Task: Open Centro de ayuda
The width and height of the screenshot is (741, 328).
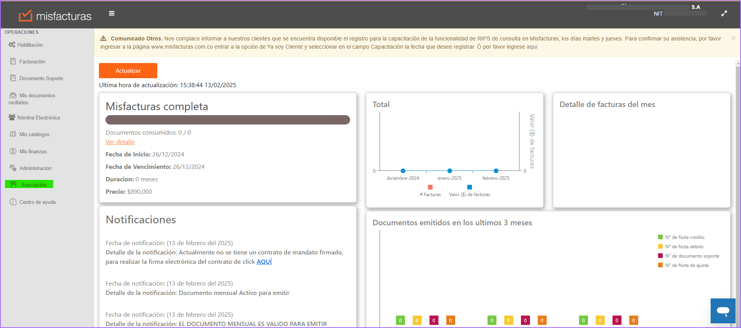Action: (x=37, y=202)
